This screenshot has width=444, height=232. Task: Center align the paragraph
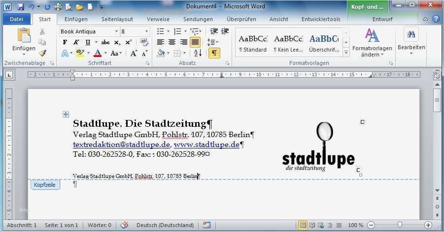click(172, 42)
